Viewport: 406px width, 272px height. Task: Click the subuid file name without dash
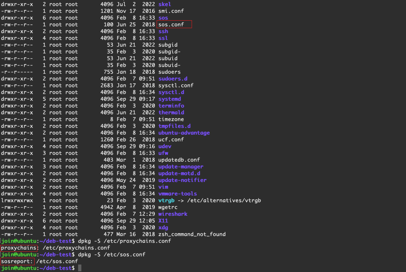[168, 59]
